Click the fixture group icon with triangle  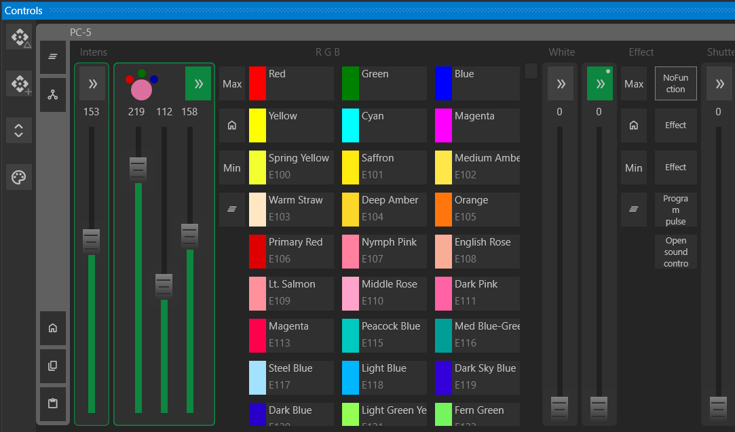pos(19,37)
